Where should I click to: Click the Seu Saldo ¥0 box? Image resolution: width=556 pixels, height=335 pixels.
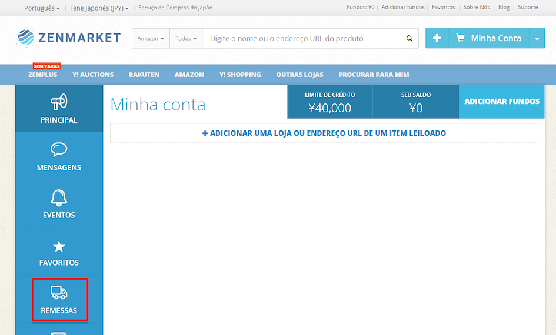tap(416, 101)
